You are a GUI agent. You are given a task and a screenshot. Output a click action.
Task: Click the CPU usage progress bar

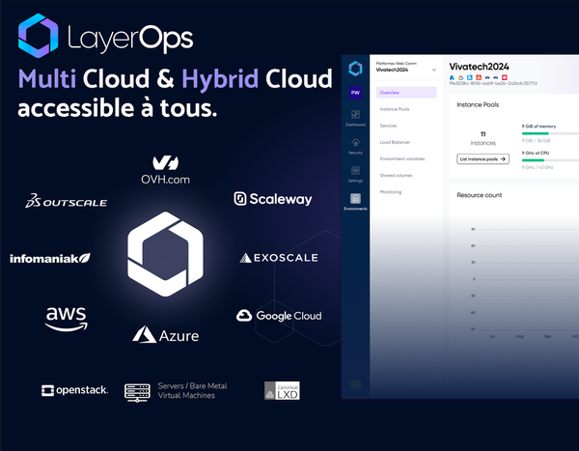point(550,160)
